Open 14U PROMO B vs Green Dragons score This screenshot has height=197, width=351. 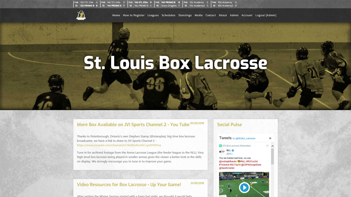[168, 4]
